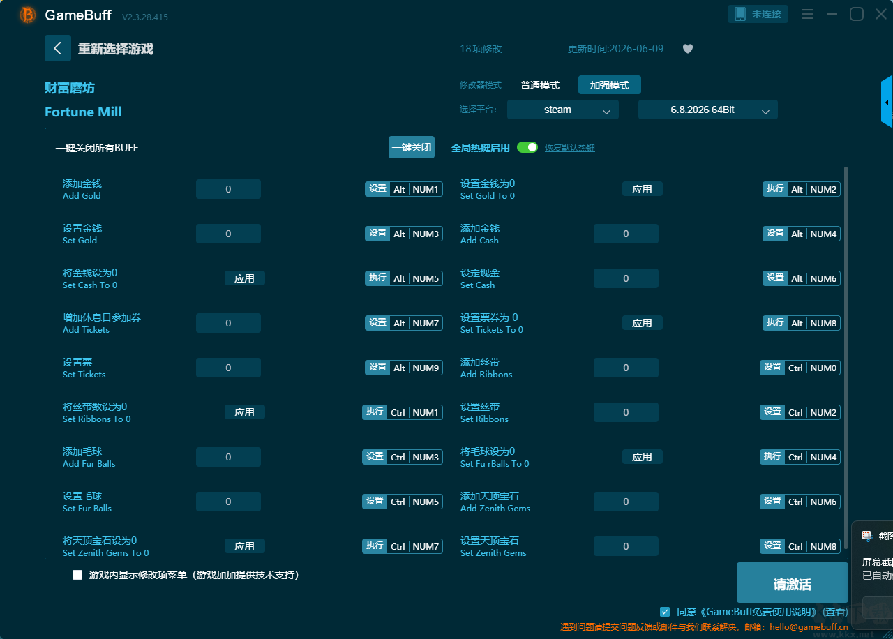Switch to 加强模式 tab
893x639 pixels.
point(610,85)
